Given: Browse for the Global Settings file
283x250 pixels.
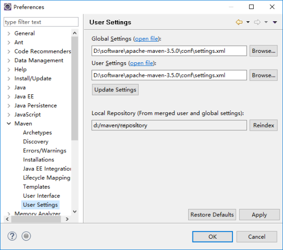Looking at the screenshot, I should pyautogui.click(x=263, y=51).
